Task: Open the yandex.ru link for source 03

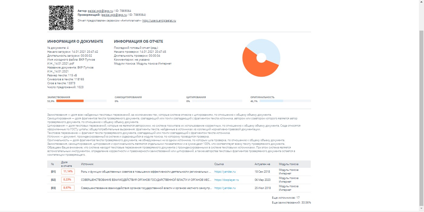Action: coord(225,188)
